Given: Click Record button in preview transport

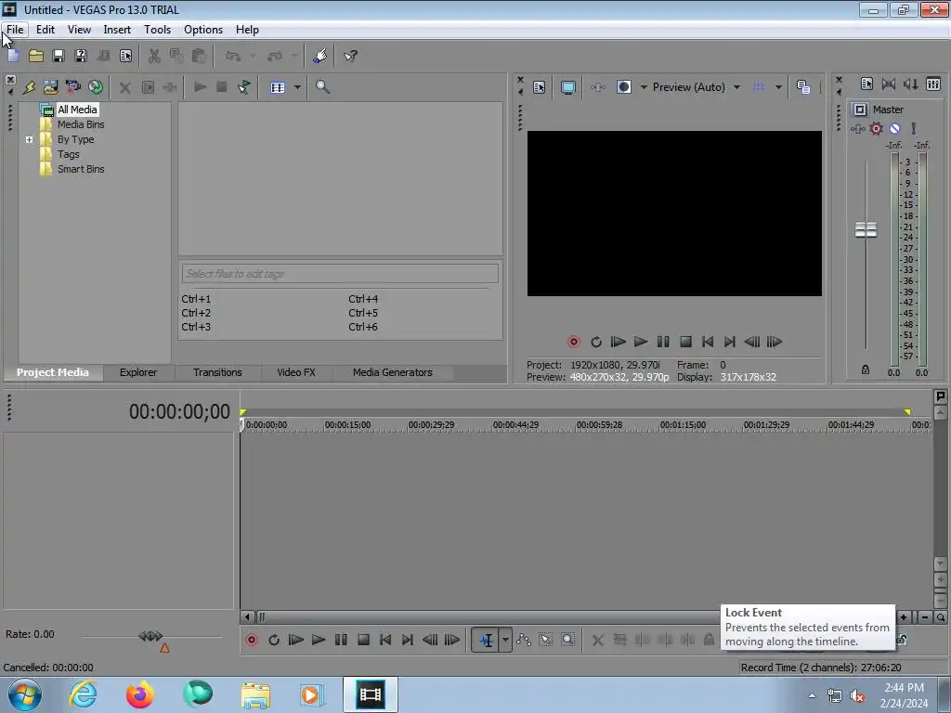Looking at the screenshot, I should pyautogui.click(x=574, y=342).
